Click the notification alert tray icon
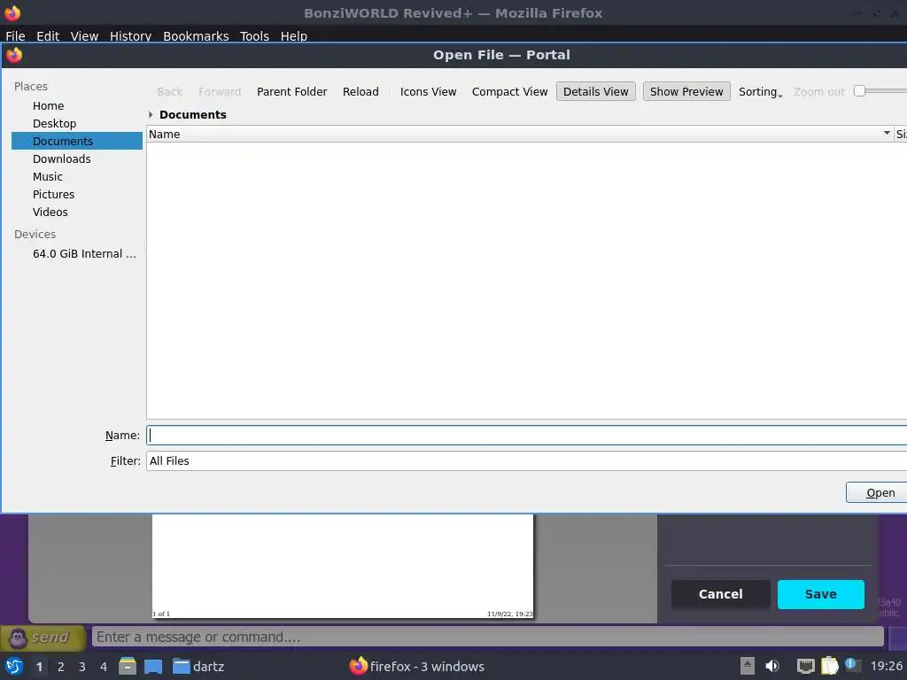This screenshot has height=680, width=907. 852,665
